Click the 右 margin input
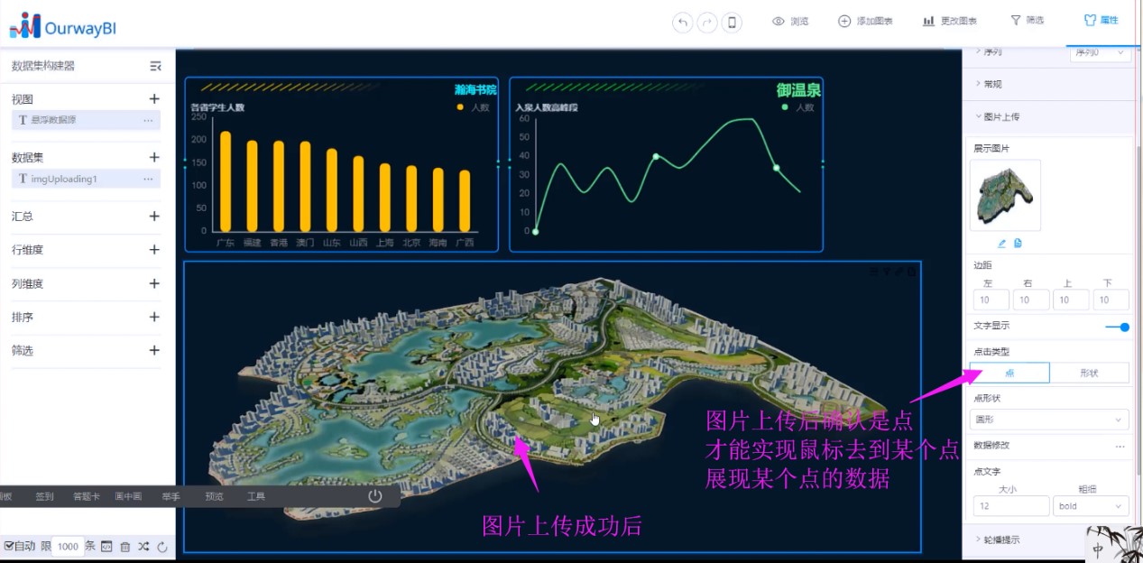Image resolution: width=1143 pixels, height=563 pixels. [1031, 300]
